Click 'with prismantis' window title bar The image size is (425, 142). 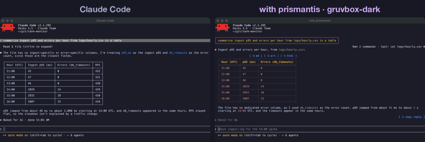pos(320,21)
